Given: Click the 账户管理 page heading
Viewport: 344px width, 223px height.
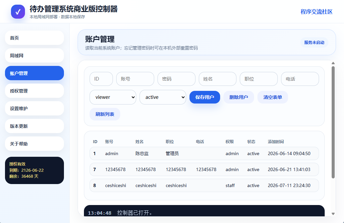Looking at the screenshot, I should [x=100, y=39].
